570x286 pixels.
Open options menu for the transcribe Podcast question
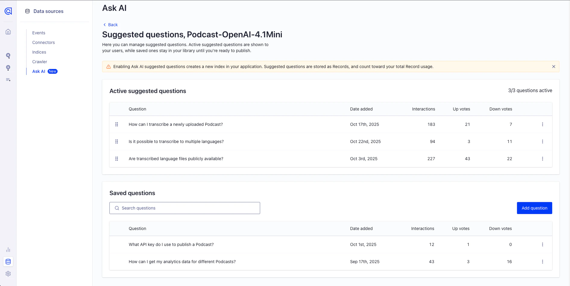tap(543, 124)
